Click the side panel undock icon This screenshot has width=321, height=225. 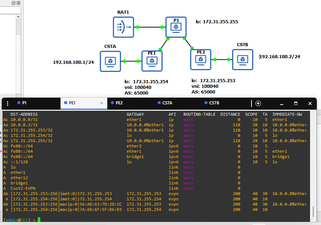click(13, 3)
